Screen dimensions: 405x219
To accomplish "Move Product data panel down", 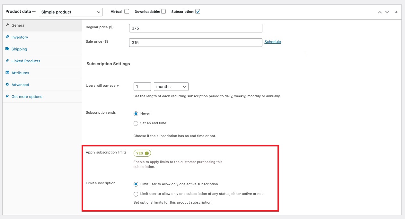I will coord(387,12).
